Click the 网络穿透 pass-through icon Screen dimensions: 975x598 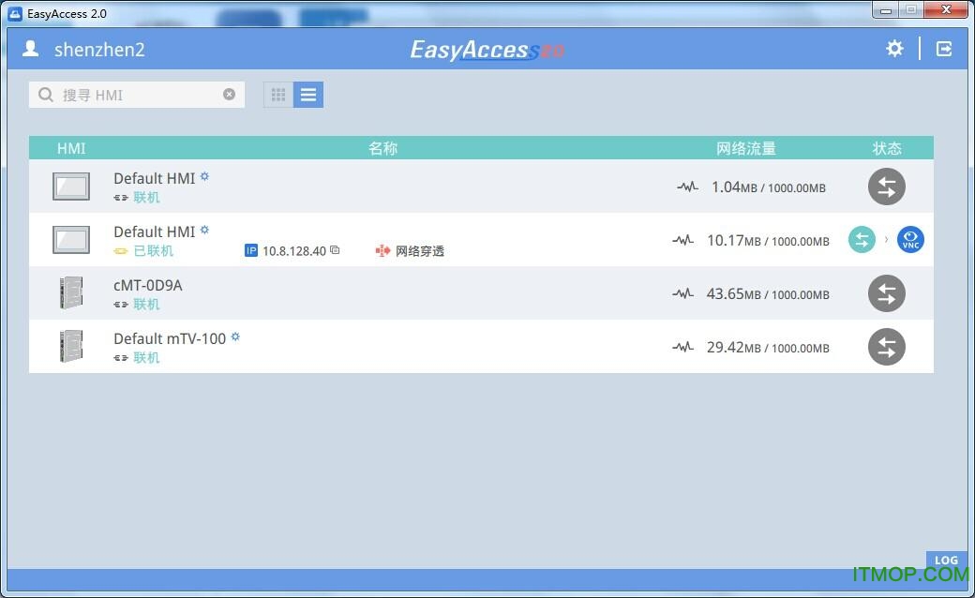click(382, 250)
